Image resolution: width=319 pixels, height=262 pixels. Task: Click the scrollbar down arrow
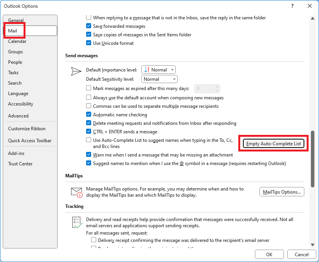[x=313, y=244]
